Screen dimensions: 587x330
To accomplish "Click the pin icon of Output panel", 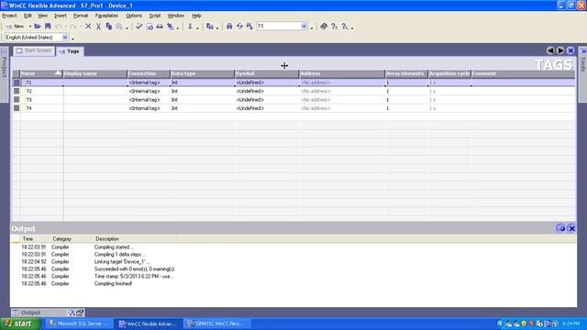I will click(x=560, y=228).
